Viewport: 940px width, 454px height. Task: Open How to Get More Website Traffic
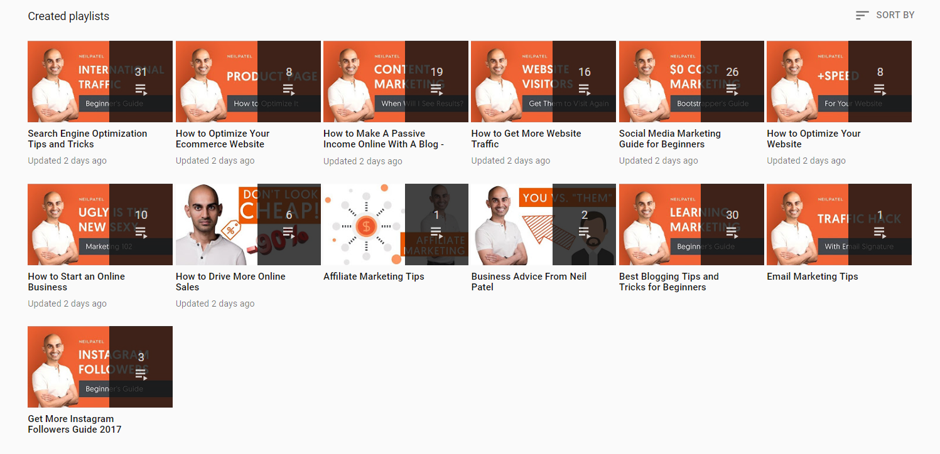(526, 139)
